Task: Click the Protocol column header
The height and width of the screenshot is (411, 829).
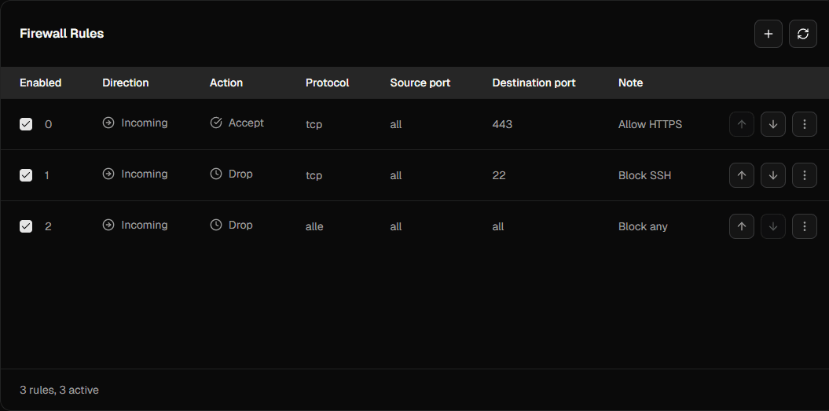Action: tap(327, 83)
